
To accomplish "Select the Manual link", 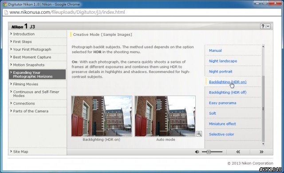I will point(215,50).
